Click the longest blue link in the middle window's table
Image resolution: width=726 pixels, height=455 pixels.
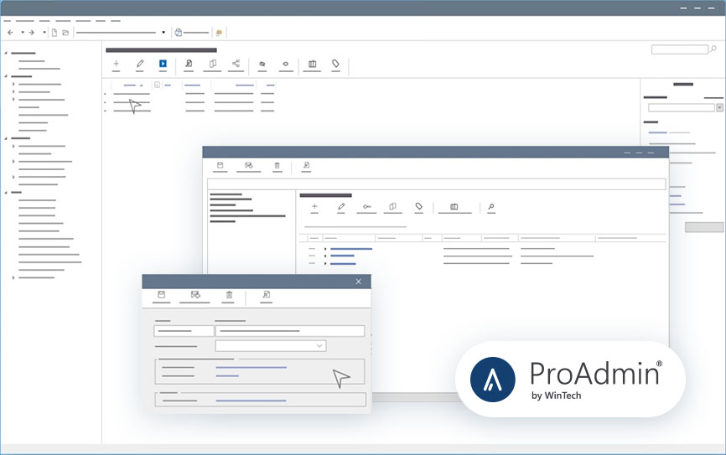pos(351,249)
